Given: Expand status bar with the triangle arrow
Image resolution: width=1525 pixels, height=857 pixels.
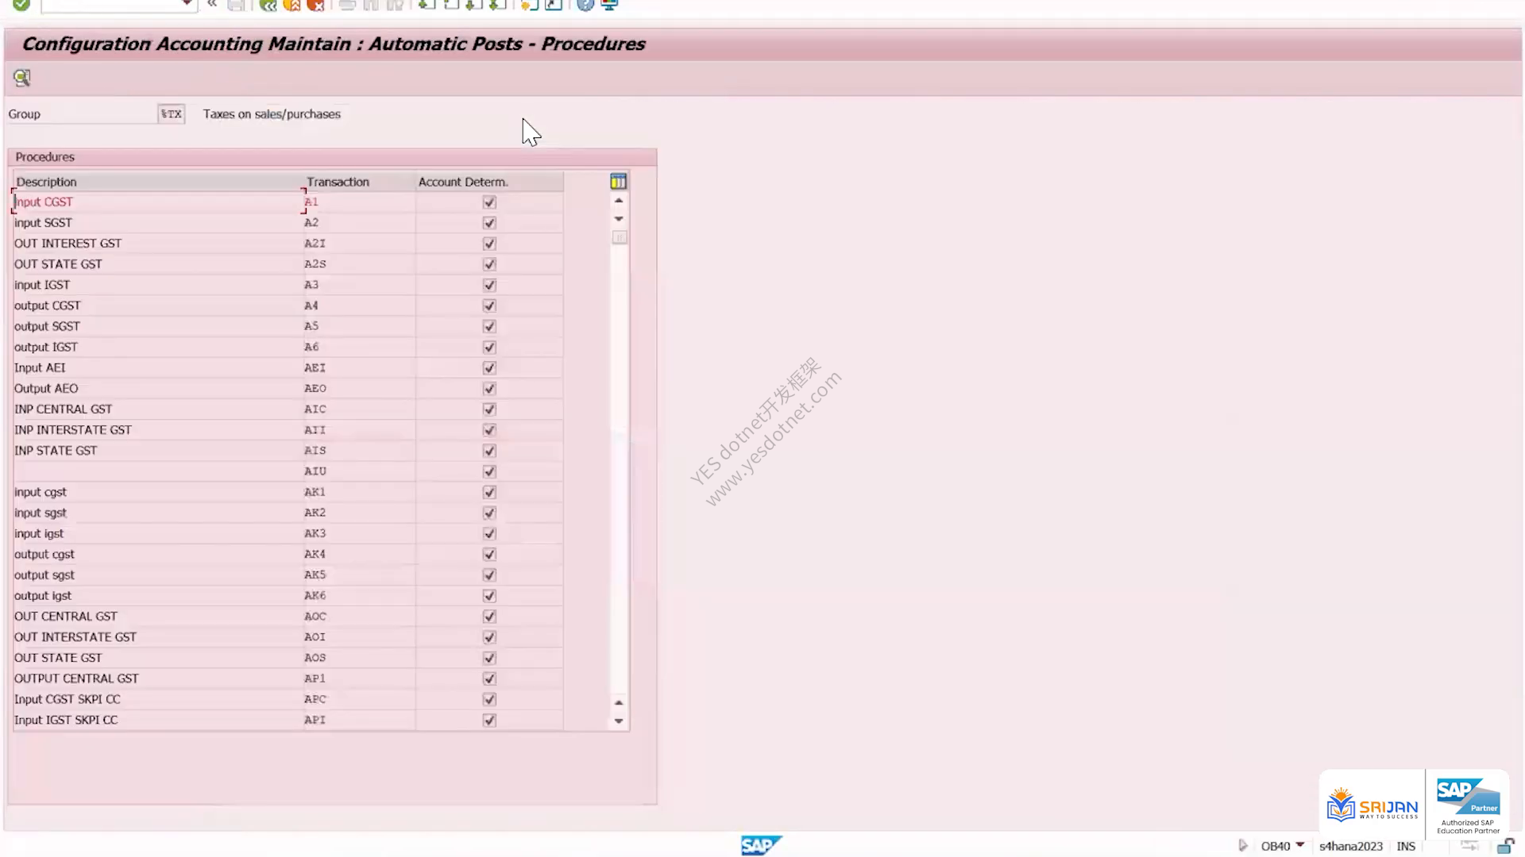Looking at the screenshot, I should [1243, 846].
